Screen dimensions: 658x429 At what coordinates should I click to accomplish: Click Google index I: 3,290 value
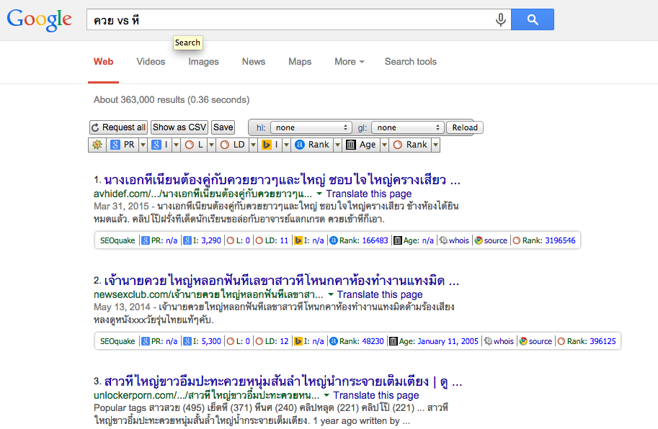coord(211,240)
